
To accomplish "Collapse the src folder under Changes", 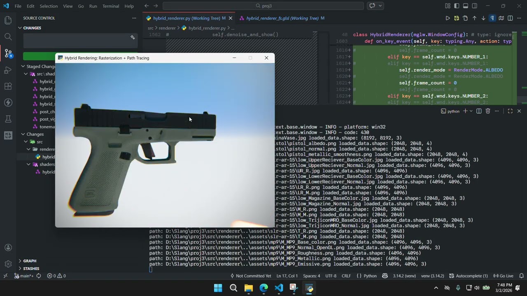I will (x=40, y=142).
